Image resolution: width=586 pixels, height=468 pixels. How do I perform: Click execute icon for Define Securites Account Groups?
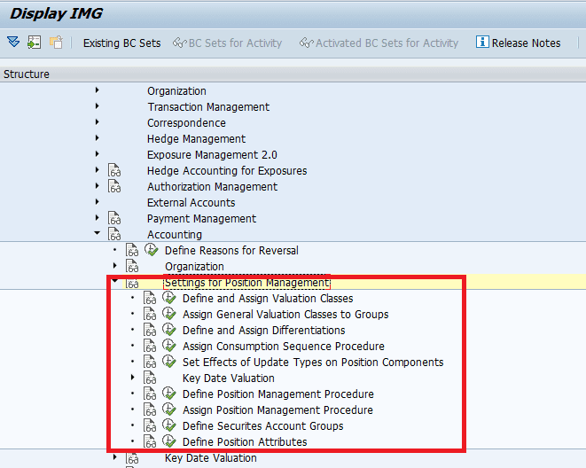point(169,426)
